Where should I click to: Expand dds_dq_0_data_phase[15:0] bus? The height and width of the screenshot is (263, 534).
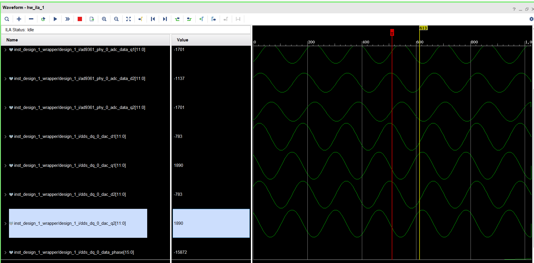pos(5,253)
